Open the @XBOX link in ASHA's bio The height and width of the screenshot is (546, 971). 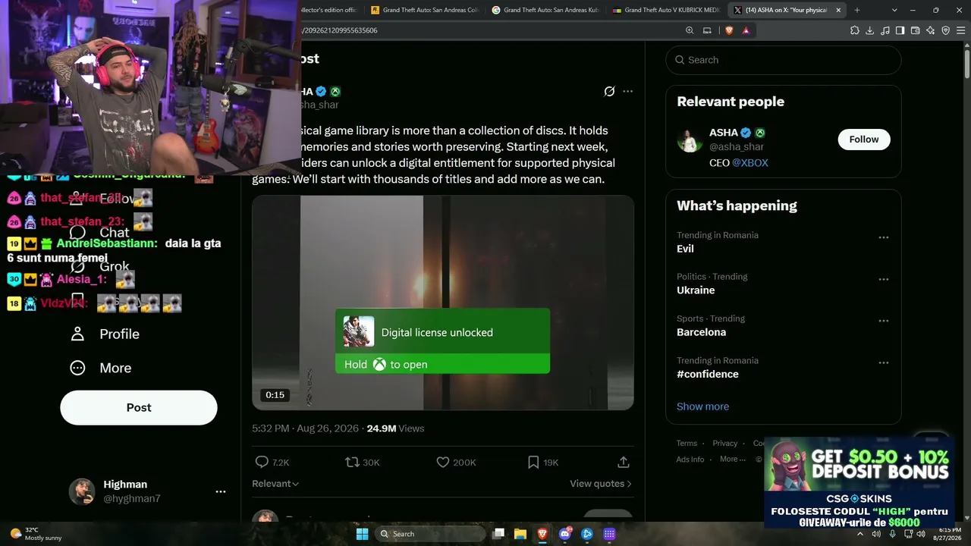[x=750, y=163]
